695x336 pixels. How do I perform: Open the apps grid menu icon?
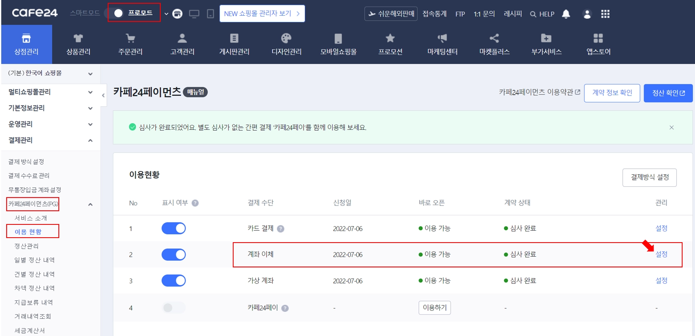[605, 14]
